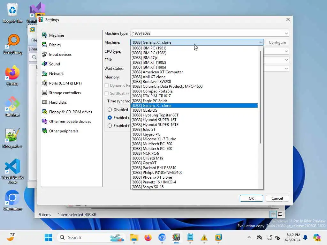Open the taskbar Search box

point(91,237)
